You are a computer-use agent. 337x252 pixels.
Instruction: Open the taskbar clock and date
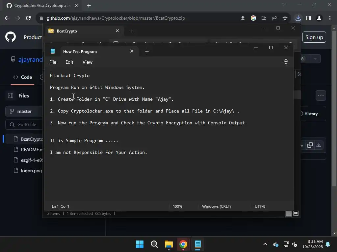tap(313, 244)
